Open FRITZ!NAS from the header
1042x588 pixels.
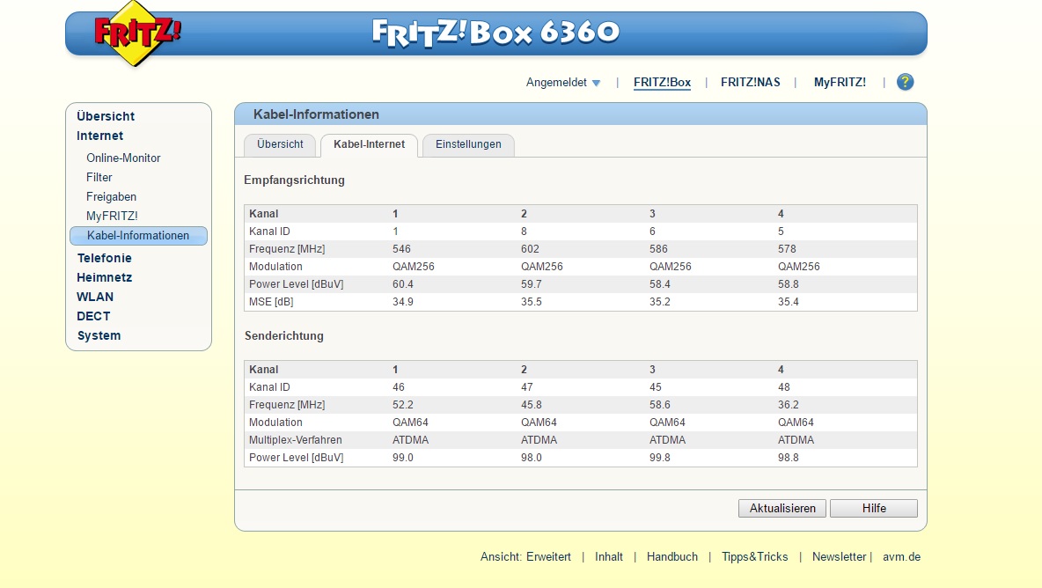(x=751, y=83)
